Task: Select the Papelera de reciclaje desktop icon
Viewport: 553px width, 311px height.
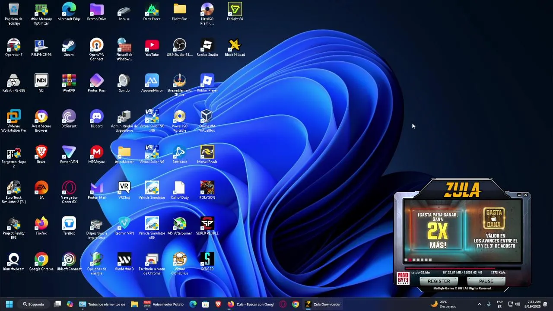Action: coord(14,14)
